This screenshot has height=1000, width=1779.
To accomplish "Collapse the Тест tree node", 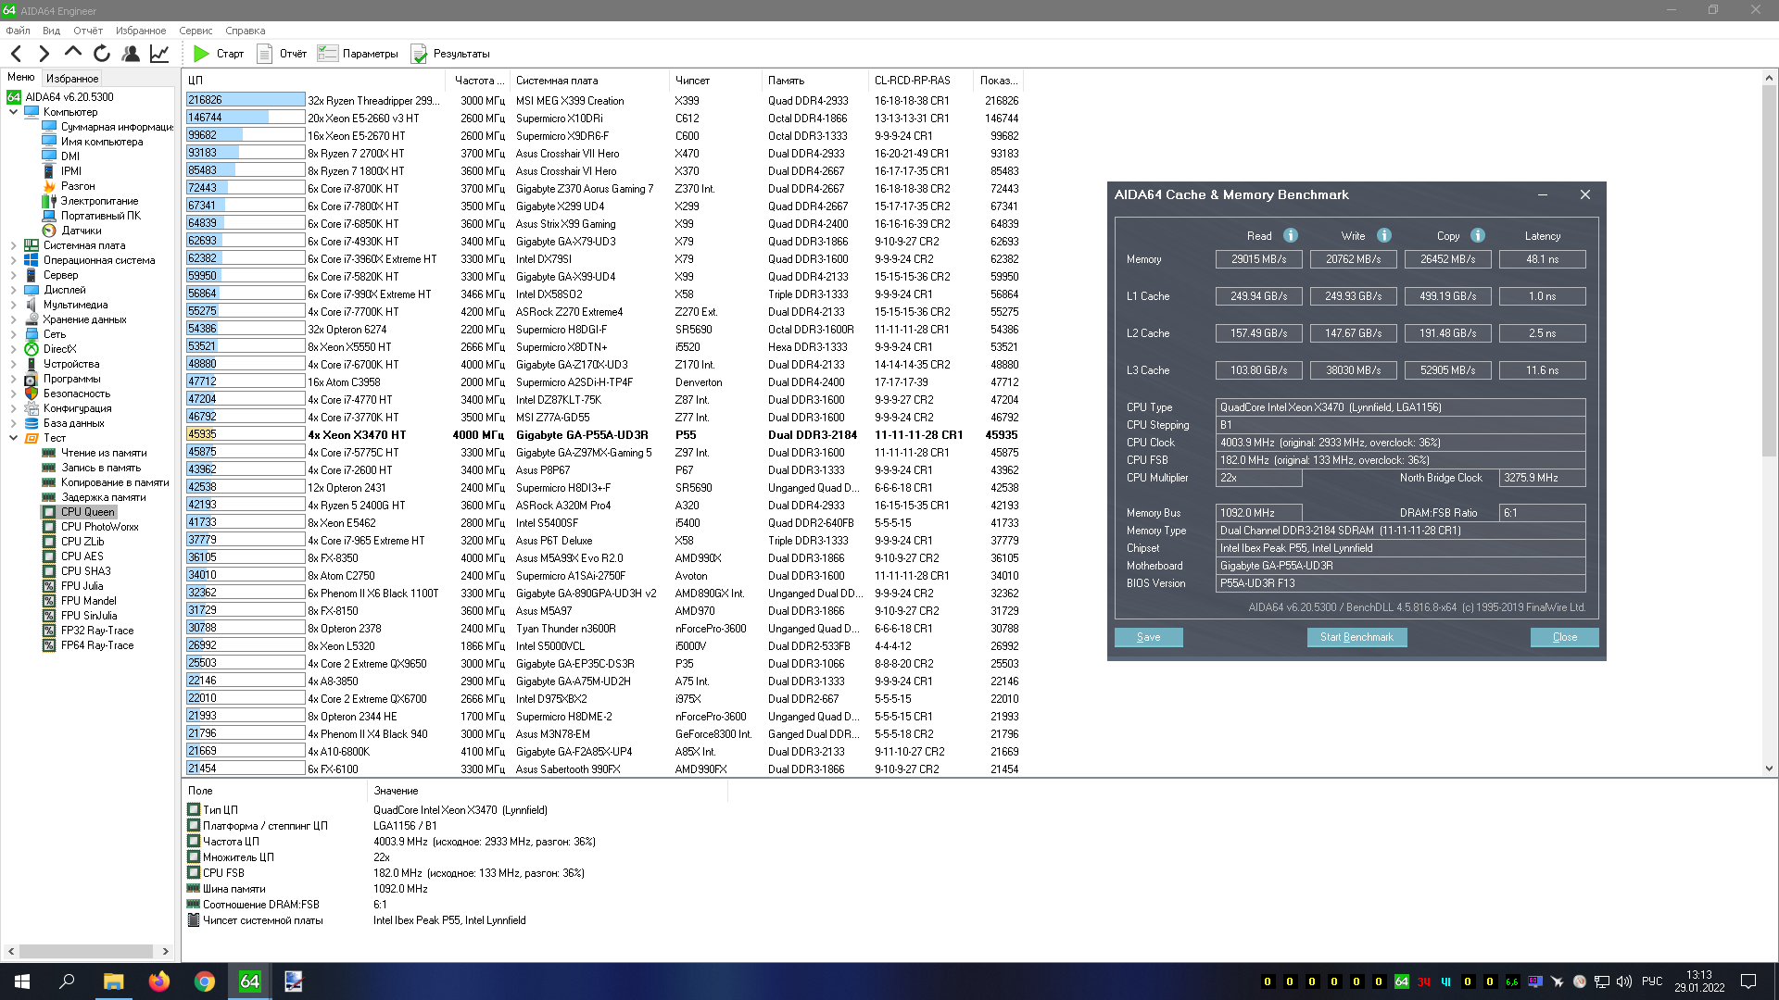I will coord(13,438).
